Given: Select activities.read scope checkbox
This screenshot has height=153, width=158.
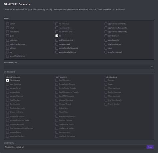Looking at the screenshot, I should click(x=106, y=36).
